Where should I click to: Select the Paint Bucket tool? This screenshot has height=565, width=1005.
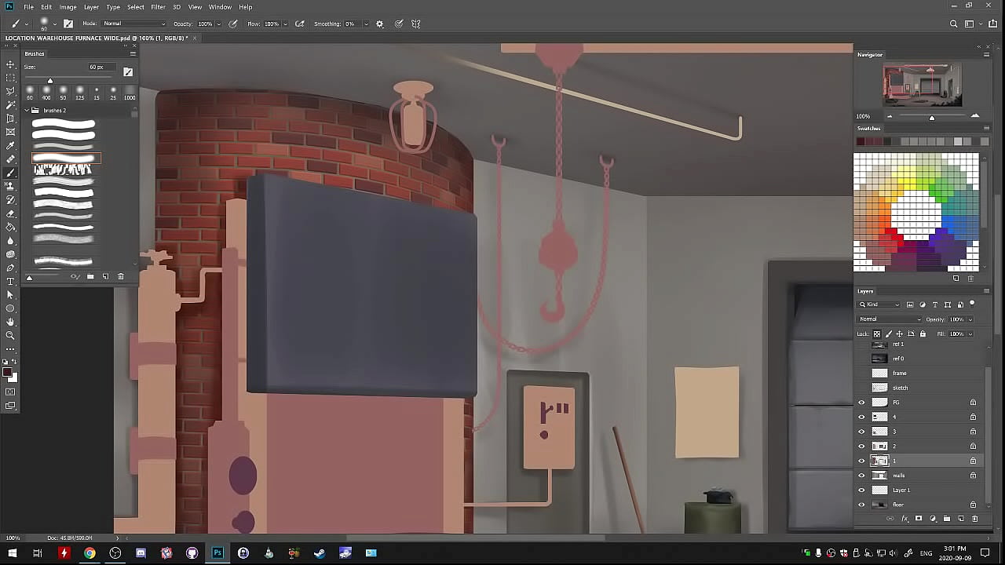(10, 227)
